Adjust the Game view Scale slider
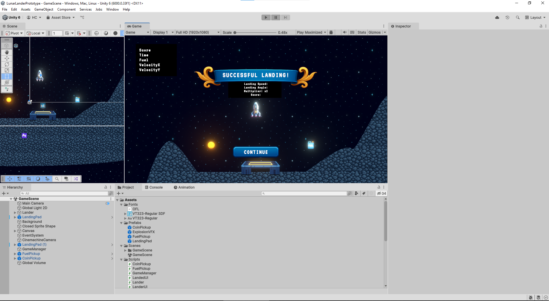Screen dimensions: 549x301 point(235,33)
